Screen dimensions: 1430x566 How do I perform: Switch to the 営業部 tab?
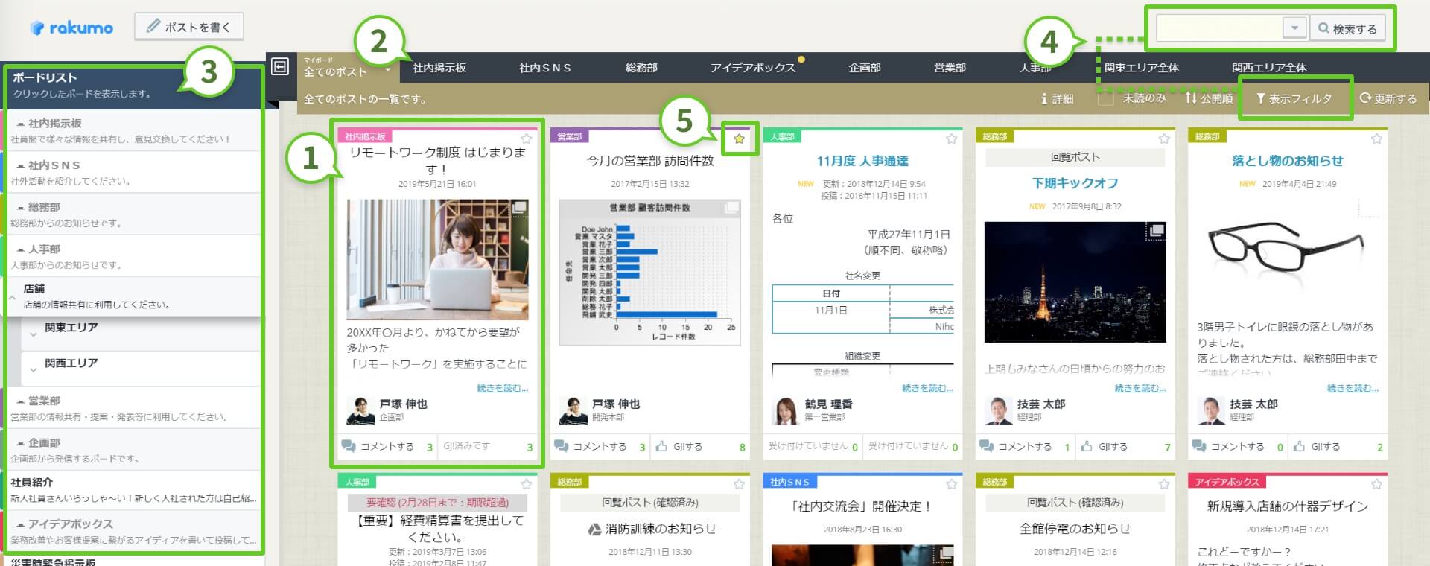click(x=950, y=68)
